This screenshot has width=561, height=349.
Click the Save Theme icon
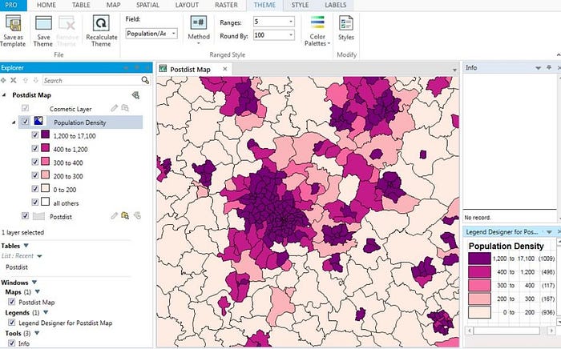click(x=43, y=24)
